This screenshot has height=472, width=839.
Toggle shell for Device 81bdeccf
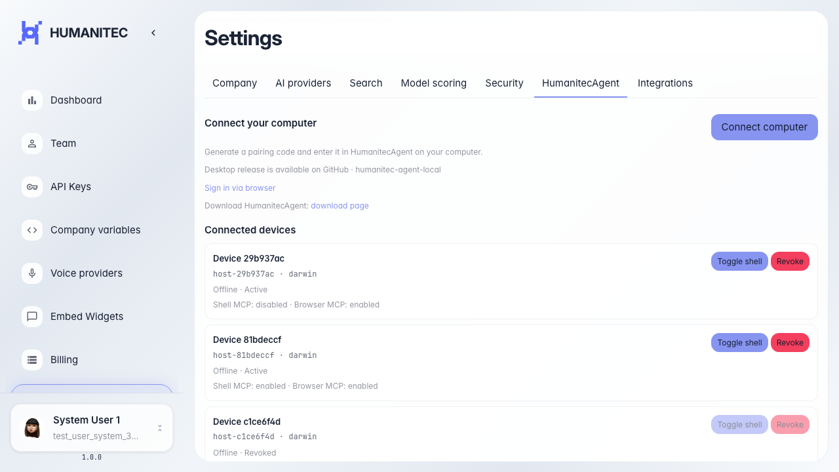click(x=739, y=343)
